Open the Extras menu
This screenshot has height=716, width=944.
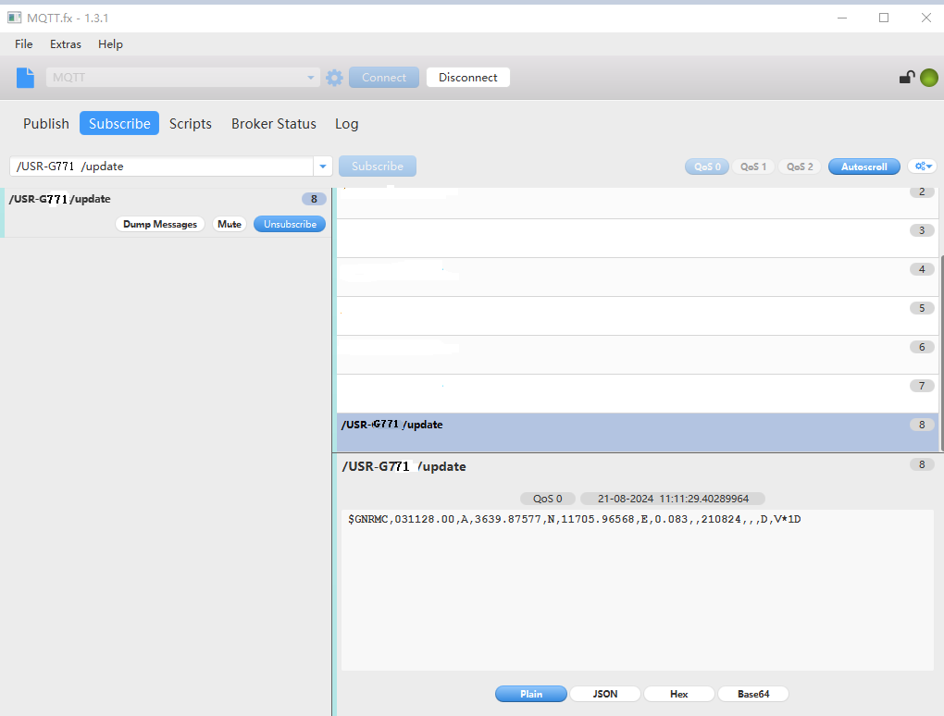(66, 44)
